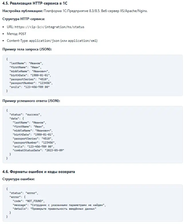Click the details line in error block
Viewport: 185px width, 224px height.
coord(54,209)
